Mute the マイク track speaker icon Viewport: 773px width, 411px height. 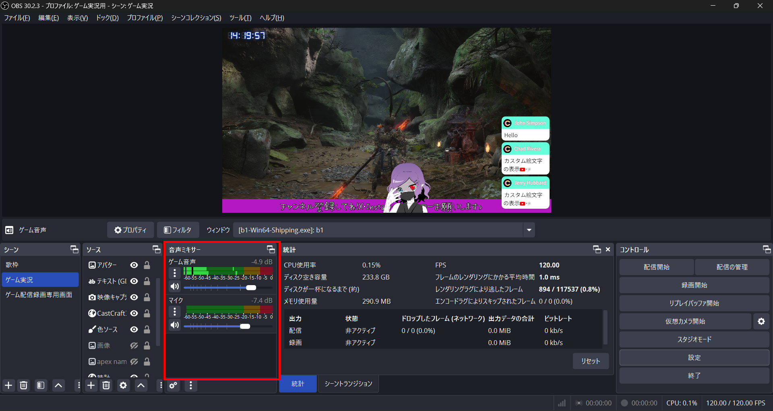click(x=175, y=325)
